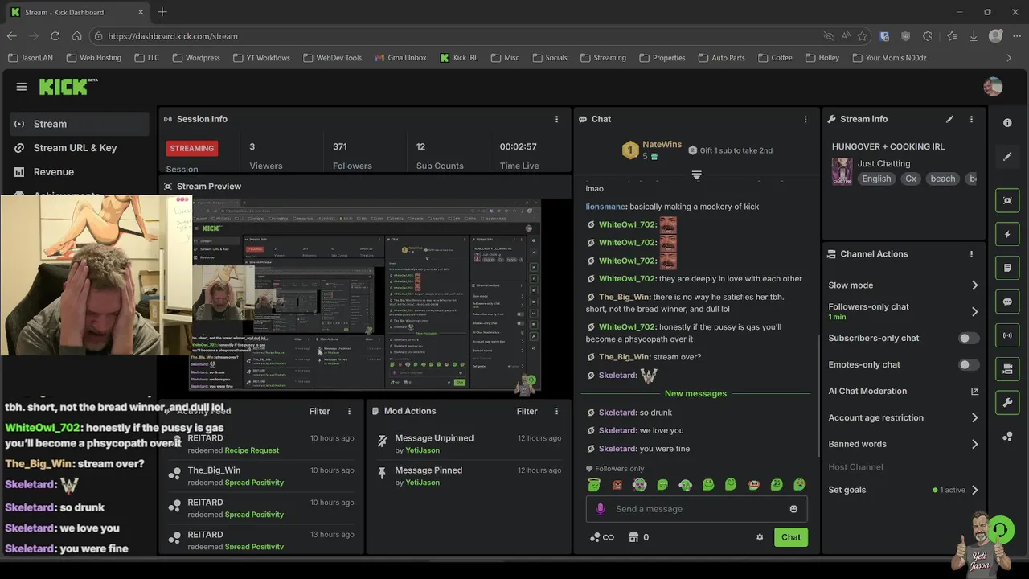1029x579 pixels.
Task: Jump to New messages divider
Action: (x=695, y=394)
